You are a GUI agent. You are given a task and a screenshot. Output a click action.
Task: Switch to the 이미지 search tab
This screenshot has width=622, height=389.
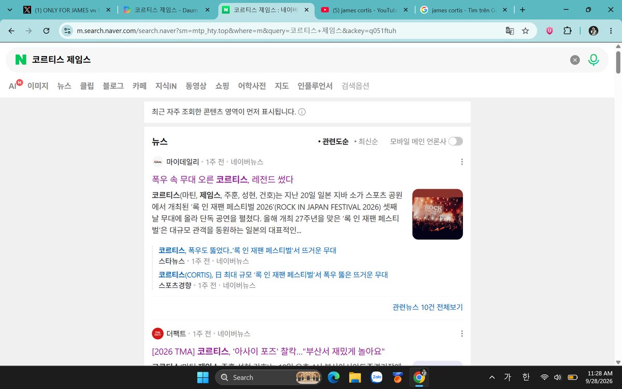point(38,86)
